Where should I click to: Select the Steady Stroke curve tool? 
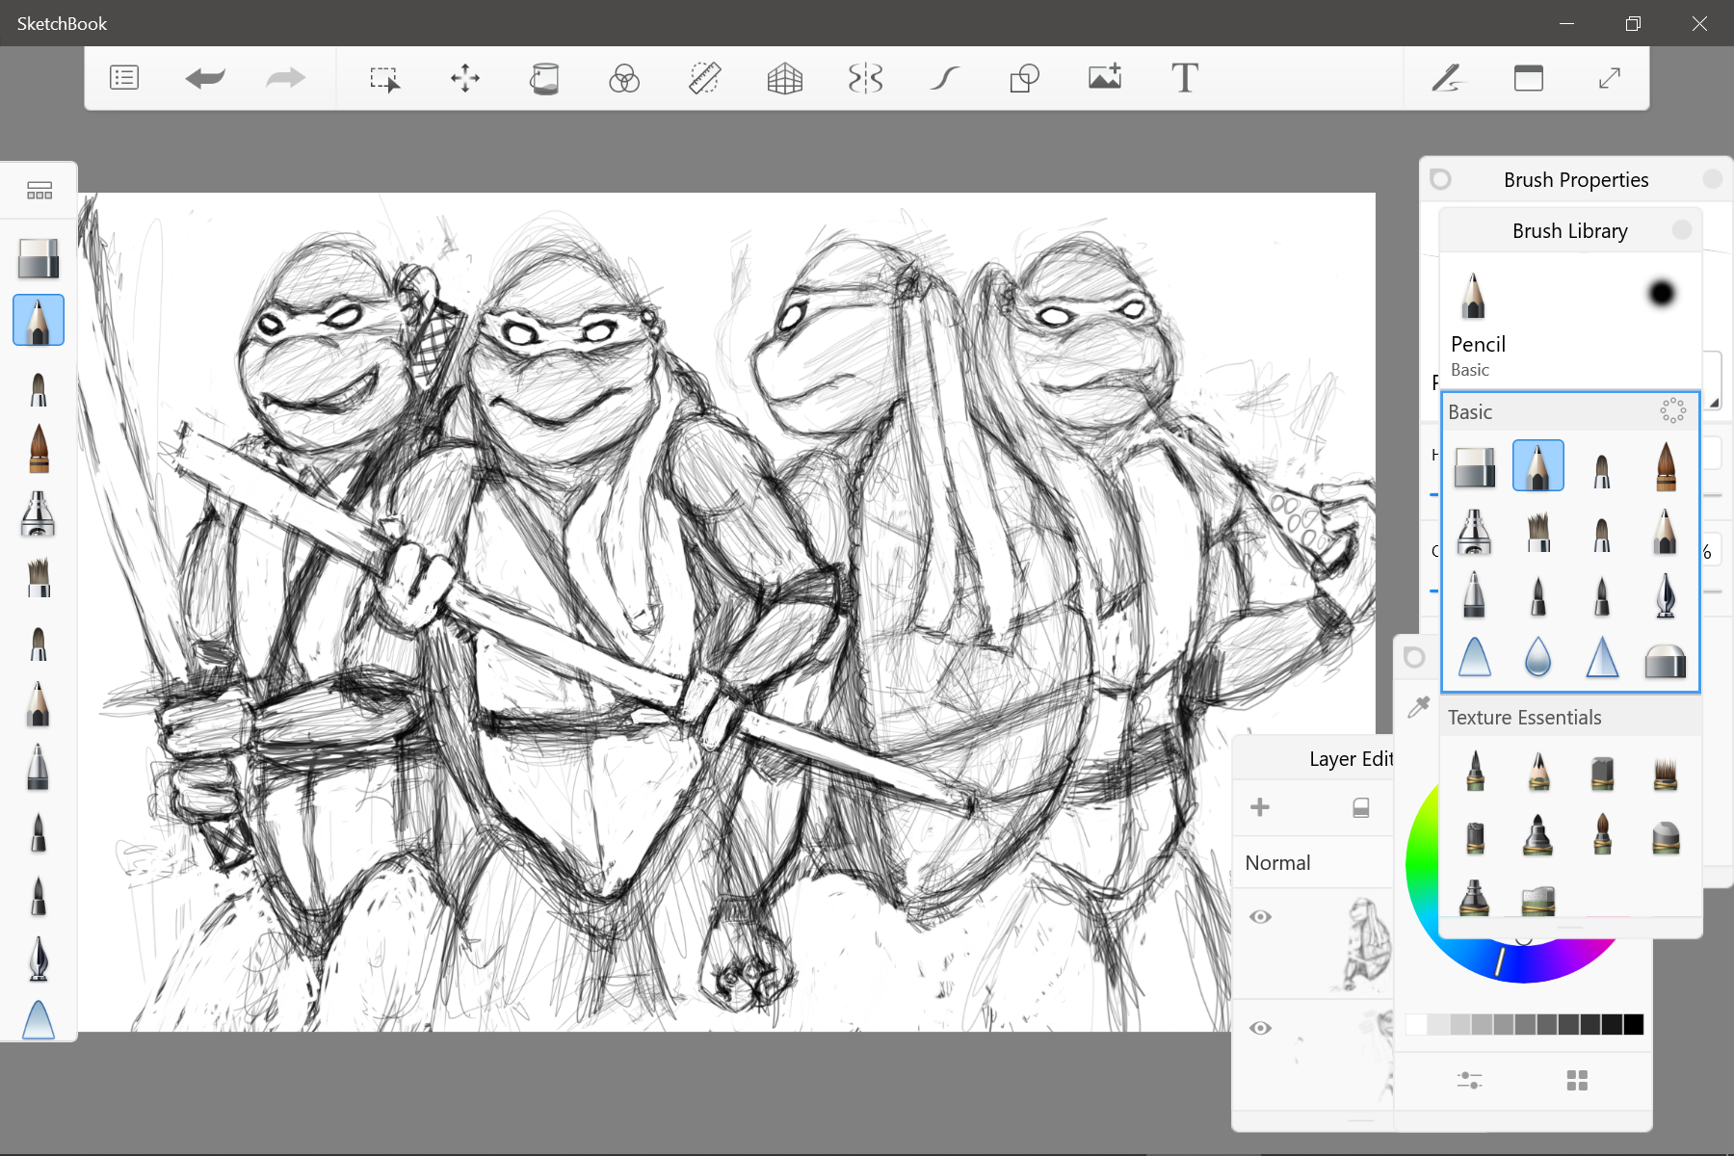[945, 78]
